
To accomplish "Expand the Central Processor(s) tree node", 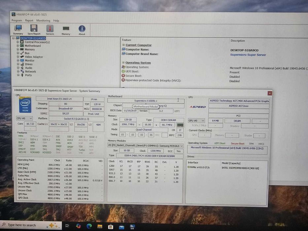I will coord(18,42).
